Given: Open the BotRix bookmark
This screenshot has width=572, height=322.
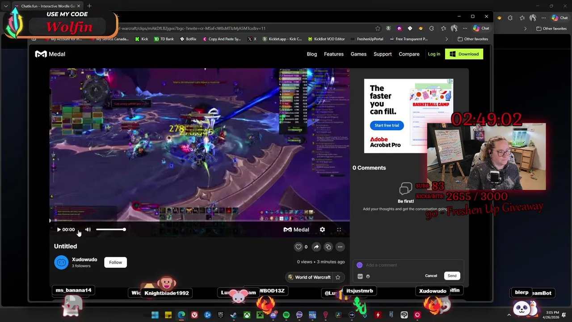Looking at the screenshot, I should (x=188, y=39).
